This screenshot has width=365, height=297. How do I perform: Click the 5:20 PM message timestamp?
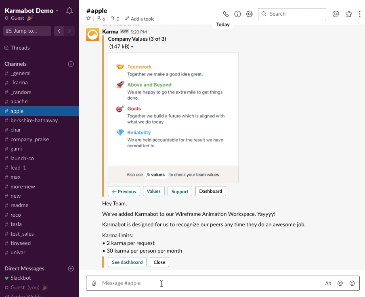[138, 32]
